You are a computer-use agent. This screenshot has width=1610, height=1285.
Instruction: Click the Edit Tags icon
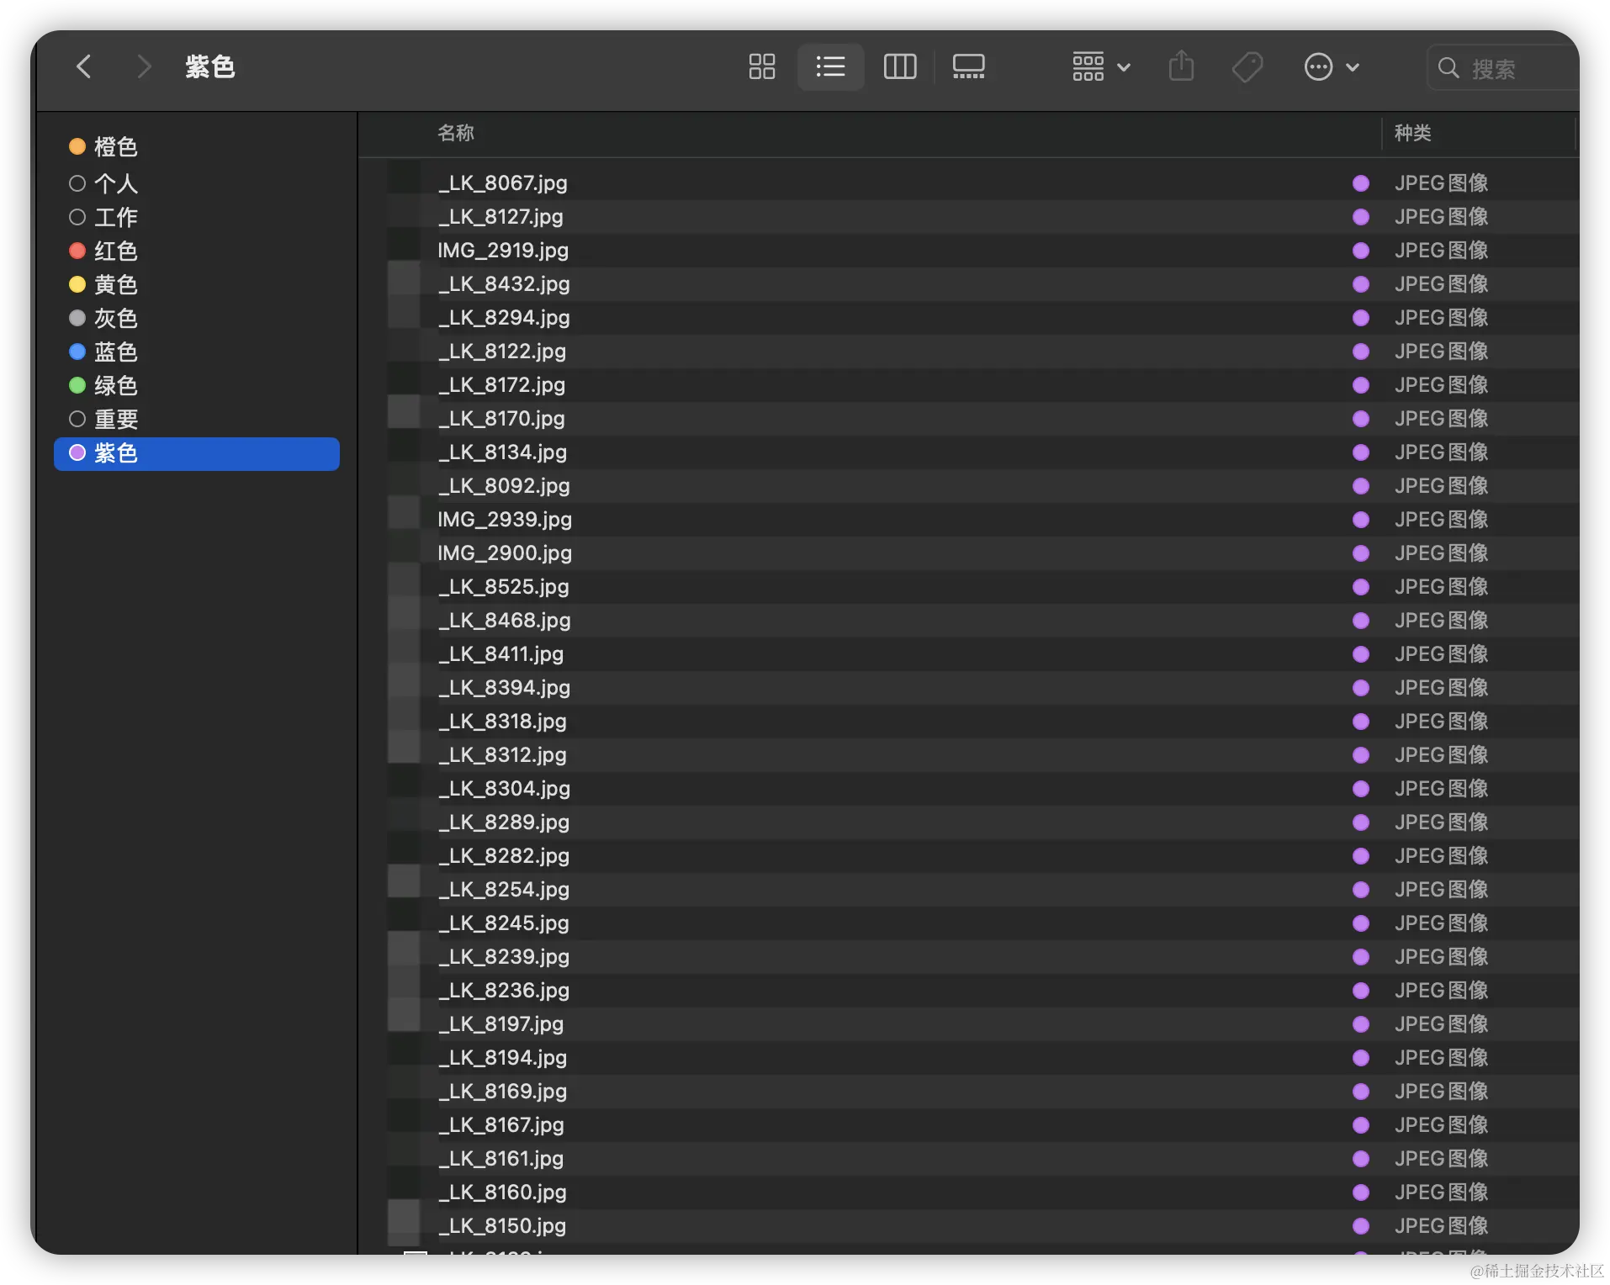point(1247,66)
